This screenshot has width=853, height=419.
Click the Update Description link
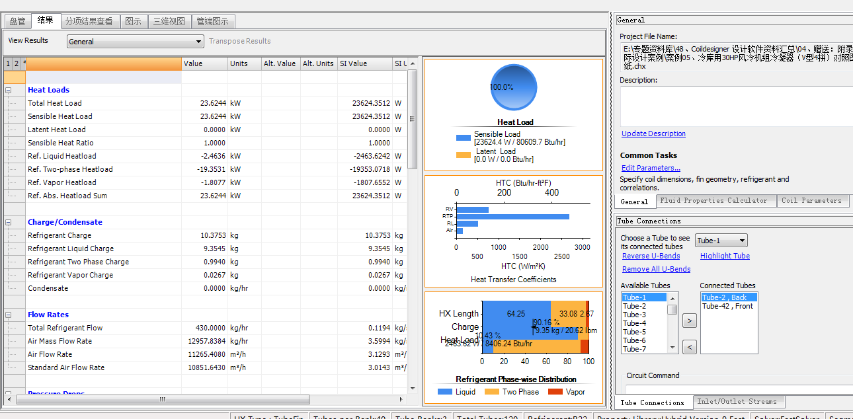click(x=653, y=133)
